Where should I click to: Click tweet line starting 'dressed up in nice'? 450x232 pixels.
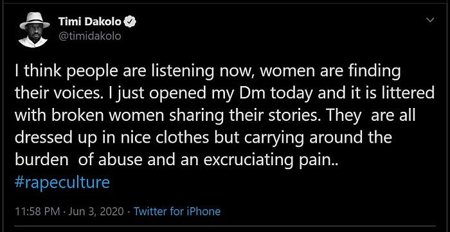coord(203,138)
